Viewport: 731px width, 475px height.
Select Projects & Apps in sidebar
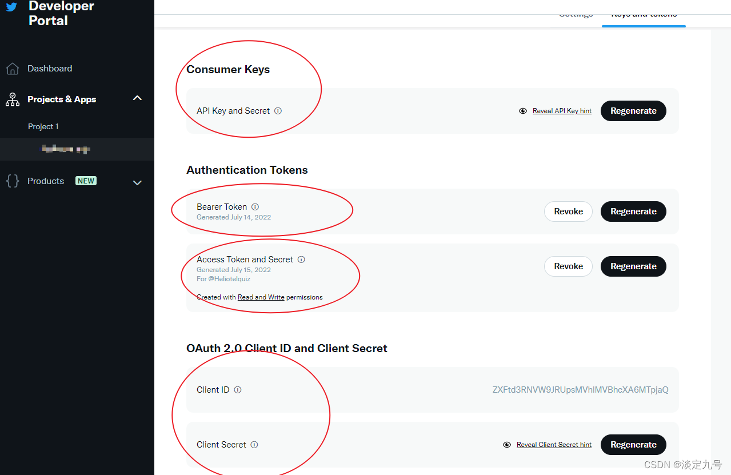coord(62,99)
